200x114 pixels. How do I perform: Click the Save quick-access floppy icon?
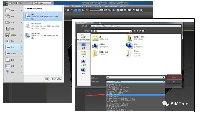pyautogui.click(x=17, y=3)
